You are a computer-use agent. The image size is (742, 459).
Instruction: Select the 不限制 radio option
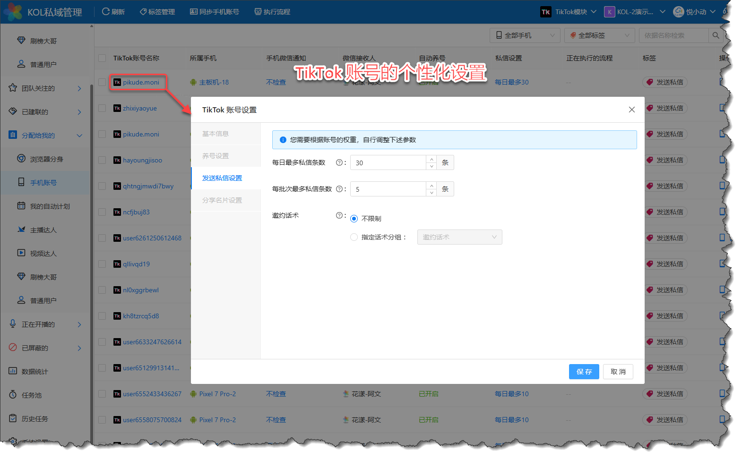coord(354,219)
